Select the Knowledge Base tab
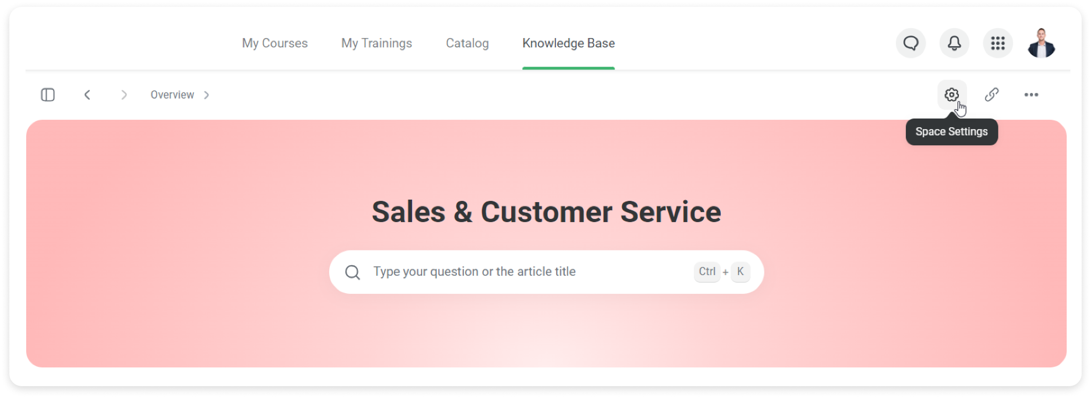This screenshot has width=1091, height=398. coord(568,43)
